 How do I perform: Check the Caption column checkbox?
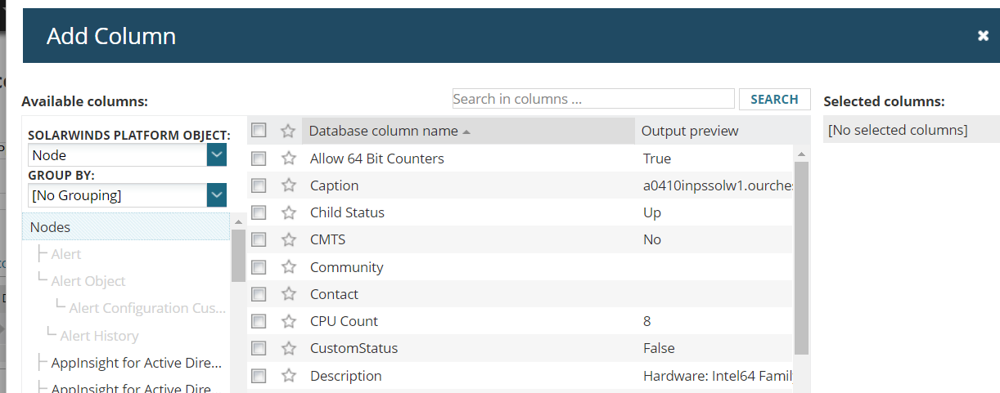259,185
